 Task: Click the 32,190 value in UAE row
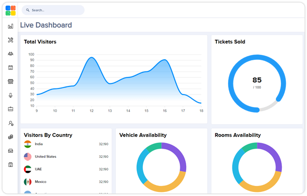click(x=104, y=169)
